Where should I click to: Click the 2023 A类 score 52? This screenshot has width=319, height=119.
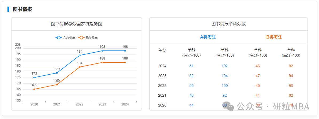192,76
